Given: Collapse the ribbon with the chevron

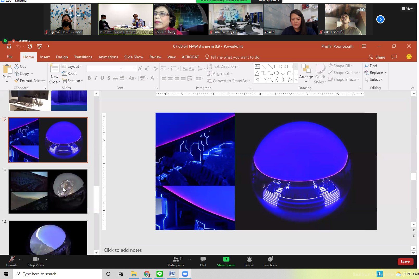Looking at the screenshot, I should 412,88.
